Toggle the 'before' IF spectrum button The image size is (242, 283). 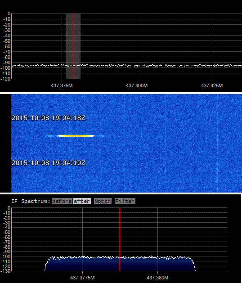pos(62,201)
